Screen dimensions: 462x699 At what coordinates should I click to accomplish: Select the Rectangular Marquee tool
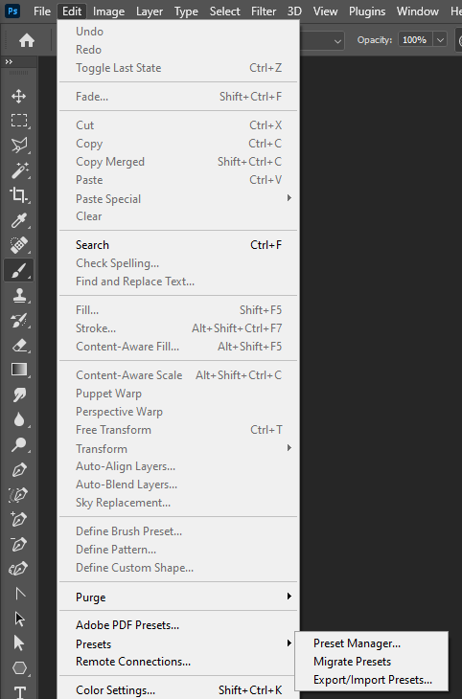(19, 121)
